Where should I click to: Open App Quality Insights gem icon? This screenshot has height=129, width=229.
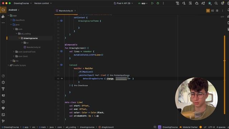tap(3, 108)
